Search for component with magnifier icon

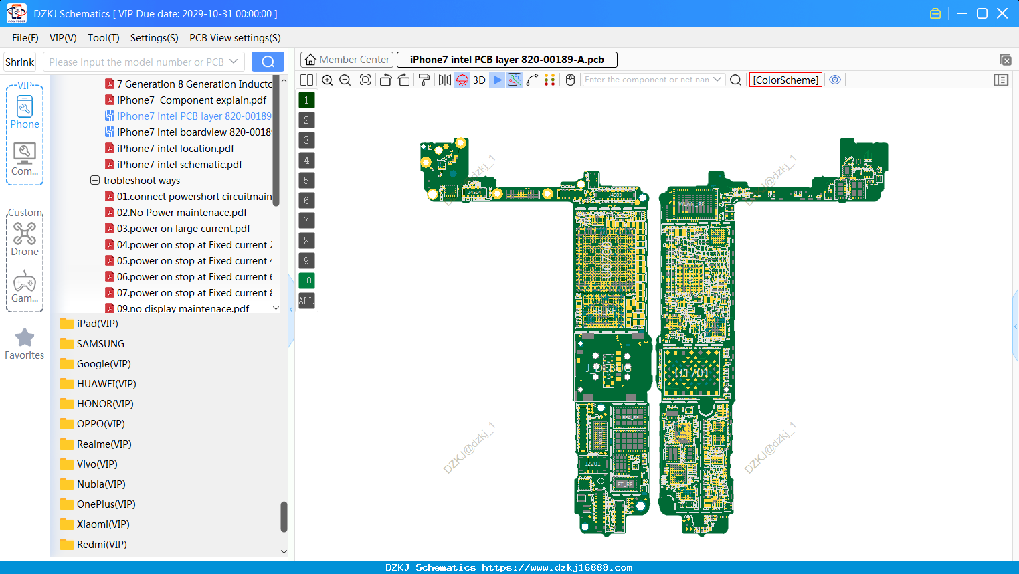coord(735,80)
